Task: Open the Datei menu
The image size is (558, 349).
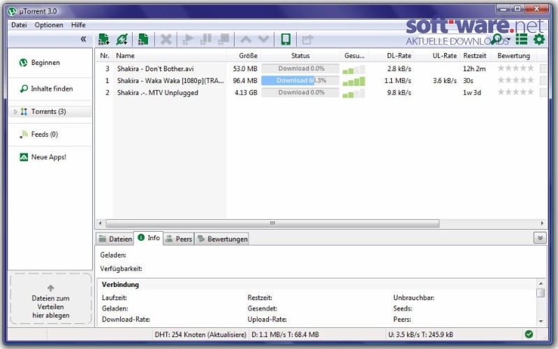Action: (19, 25)
